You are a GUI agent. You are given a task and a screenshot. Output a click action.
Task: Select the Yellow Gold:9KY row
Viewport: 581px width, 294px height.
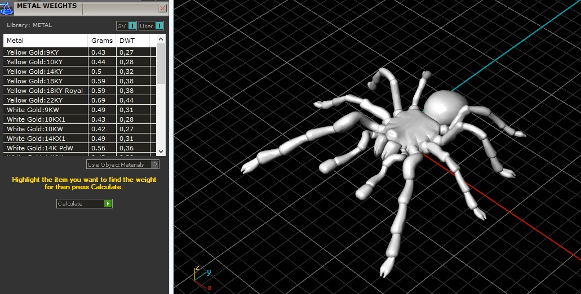[x=79, y=52]
